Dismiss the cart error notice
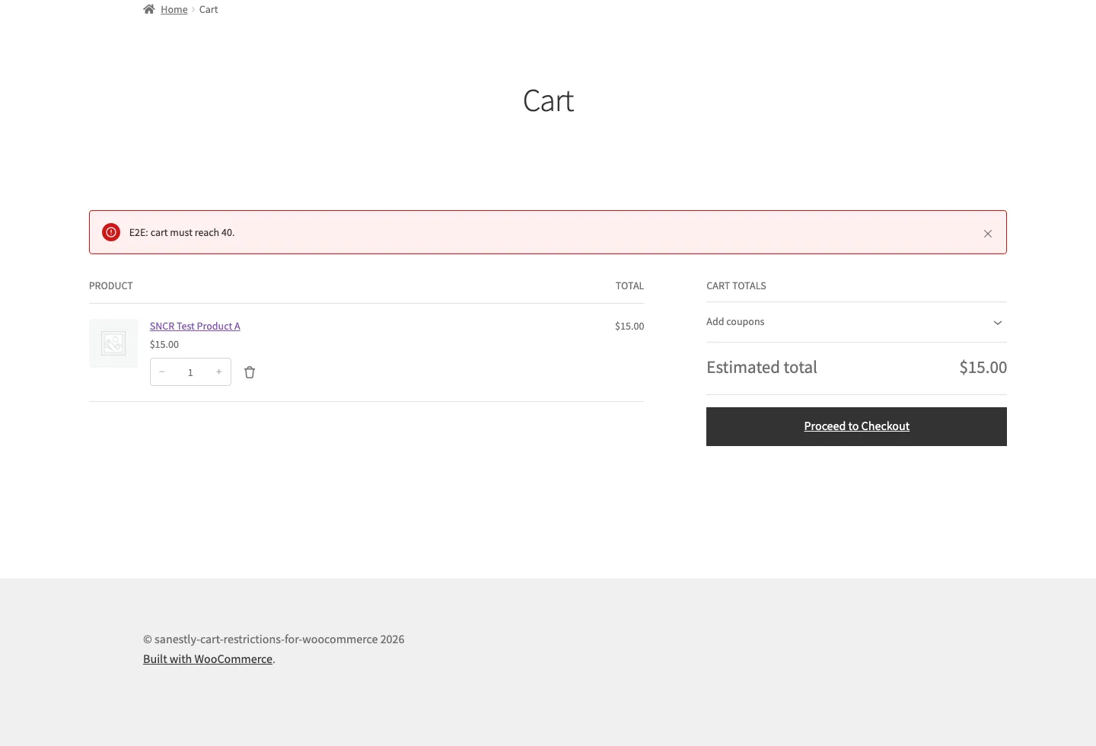The image size is (1096, 746). pyautogui.click(x=988, y=234)
